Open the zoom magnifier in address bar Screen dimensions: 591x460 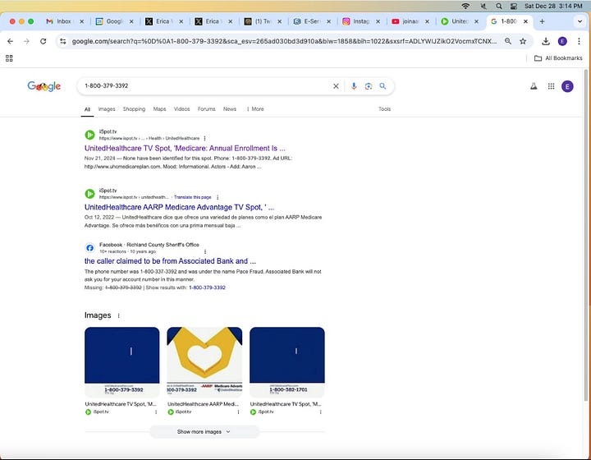tap(508, 41)
